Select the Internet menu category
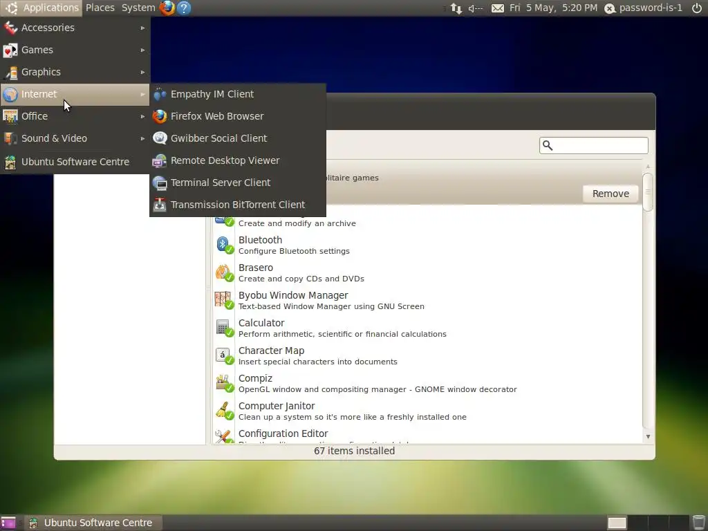The image size is (708, 531). click(75, 94)
